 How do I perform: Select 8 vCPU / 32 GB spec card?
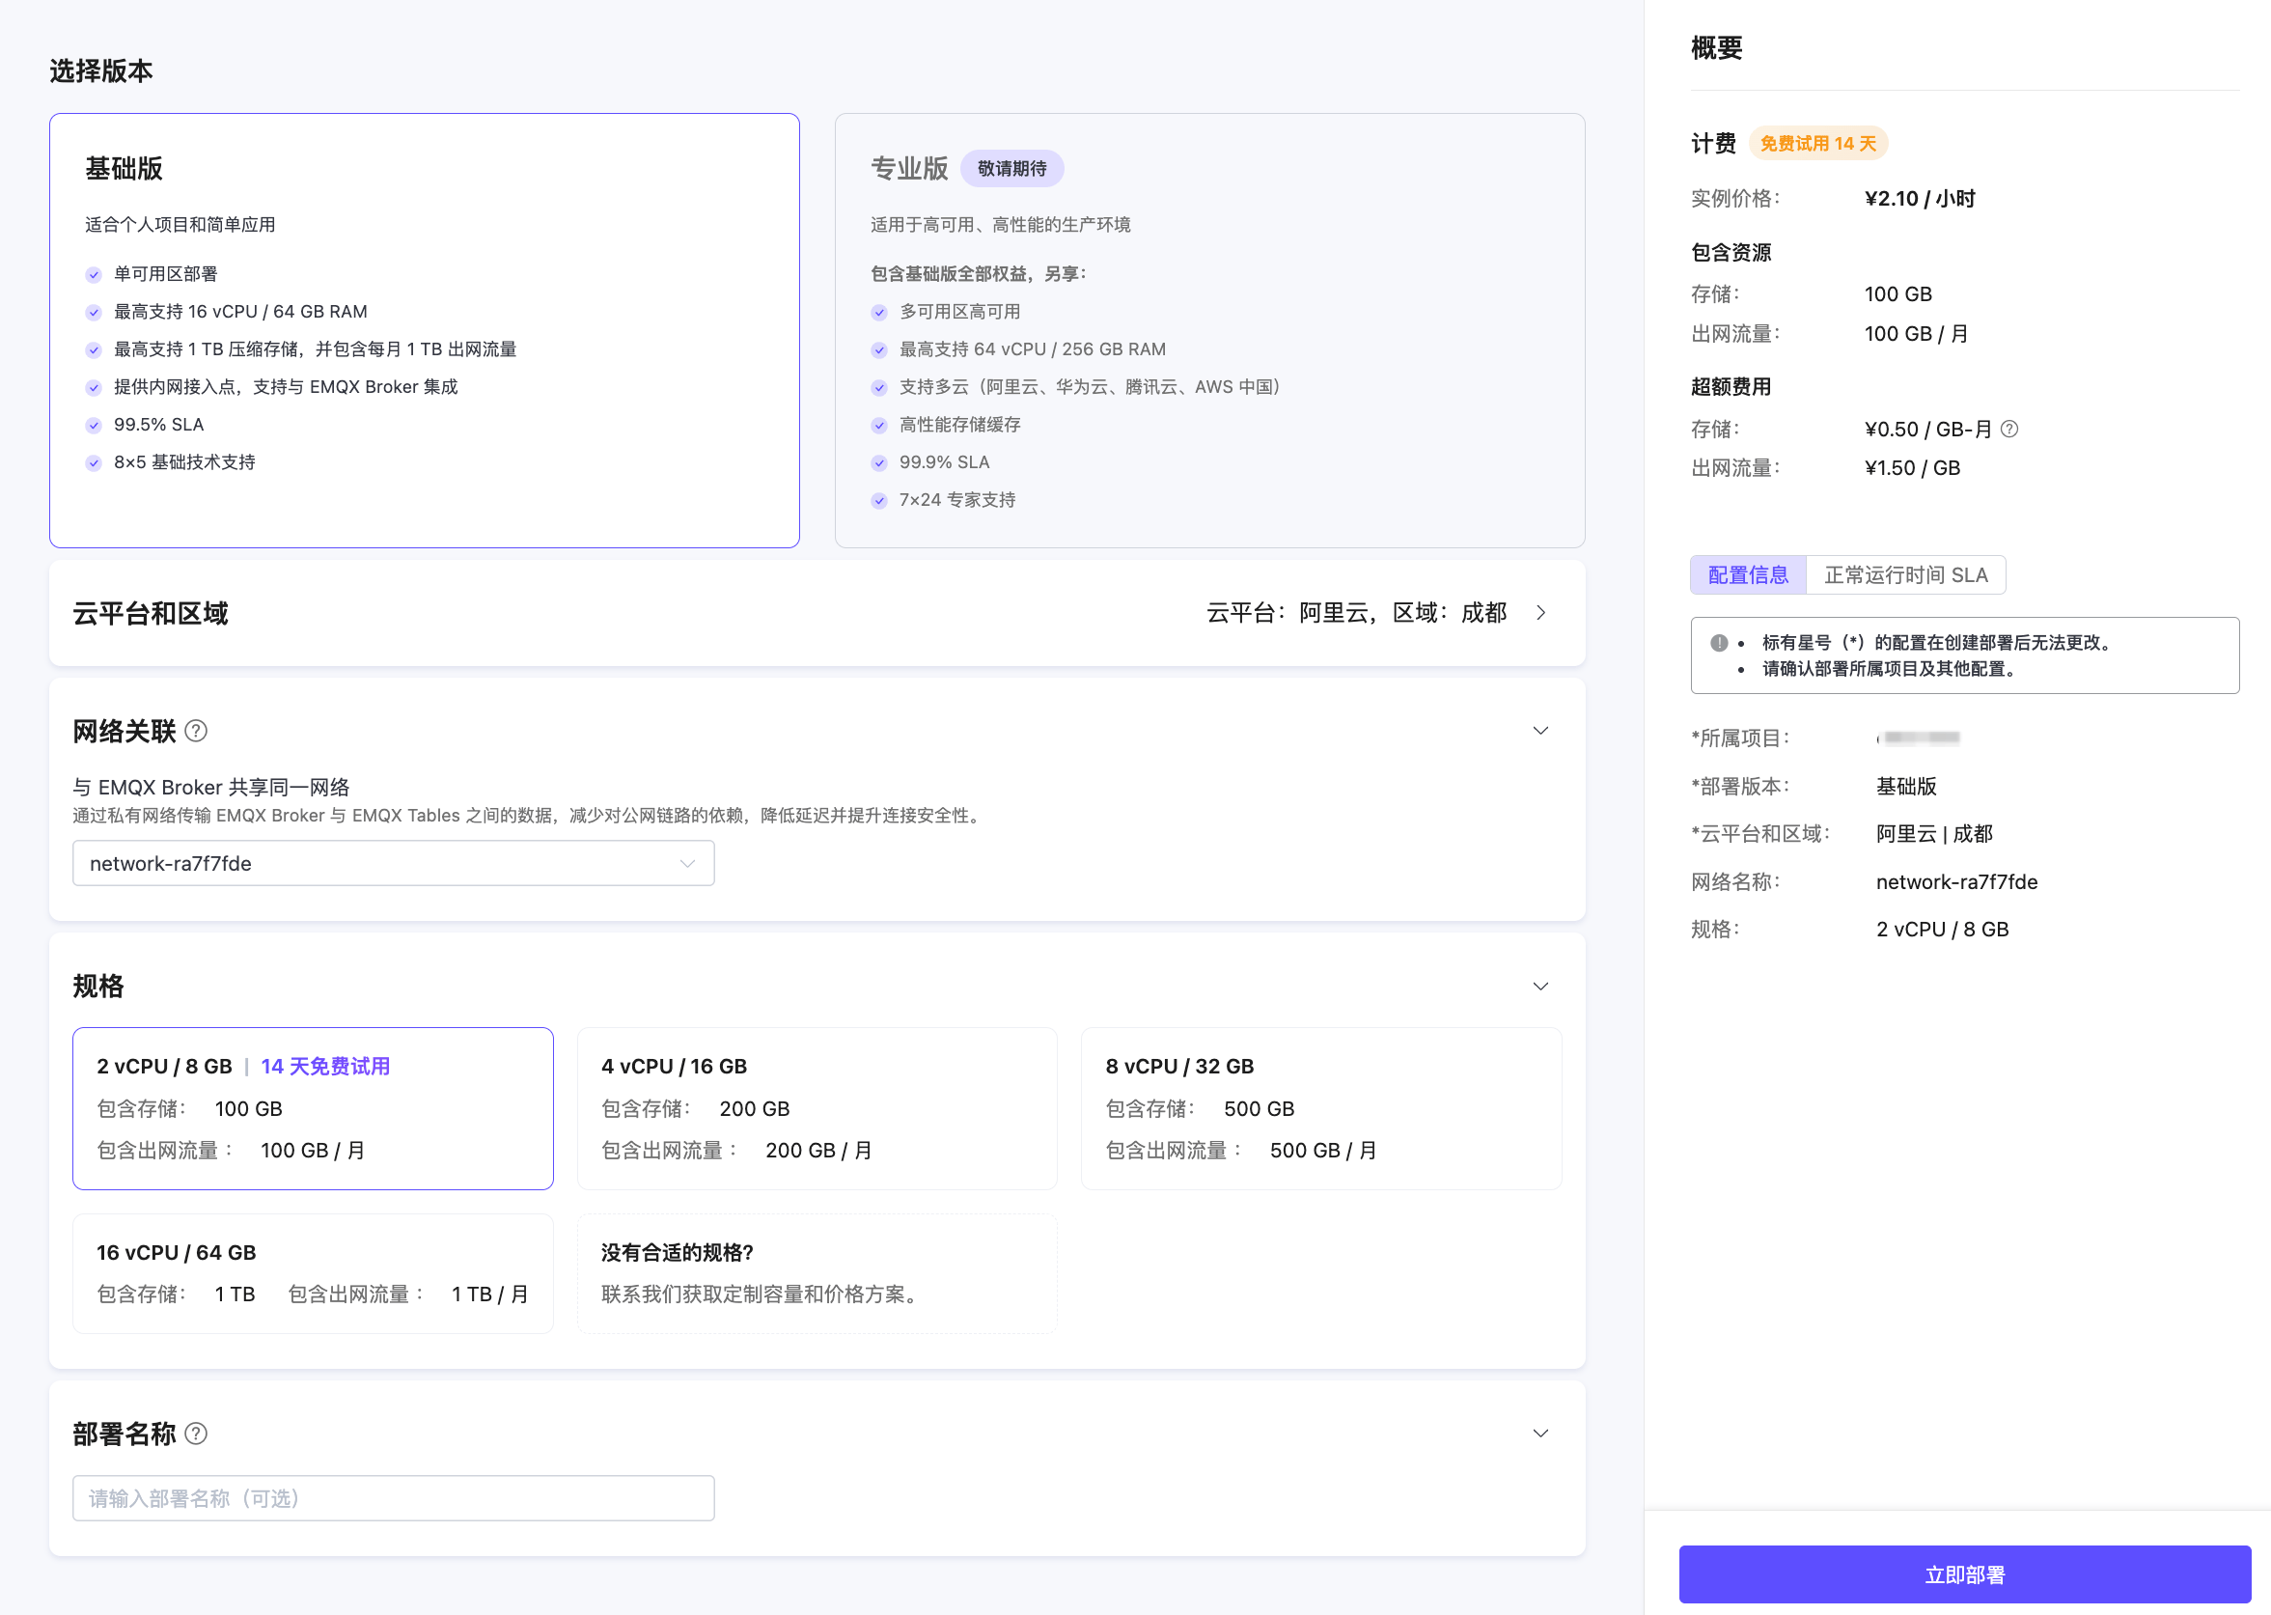(1320, 1108)
